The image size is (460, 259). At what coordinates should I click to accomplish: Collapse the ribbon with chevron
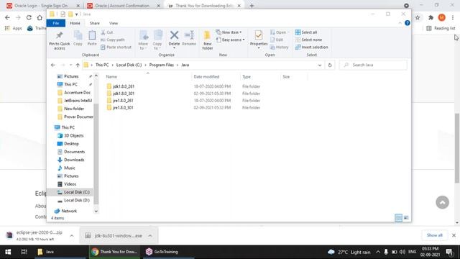click(400, 23)
